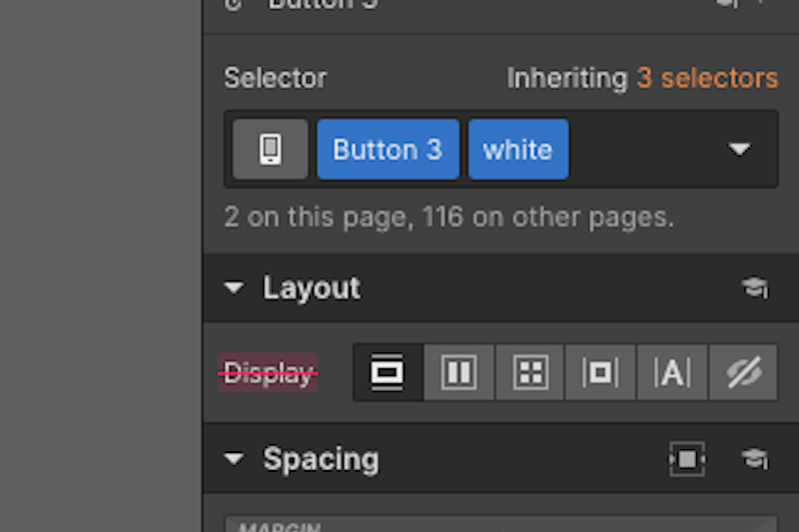Select the Block display option
The width and height of the screenshot is (799, 532).
(389, 373)
